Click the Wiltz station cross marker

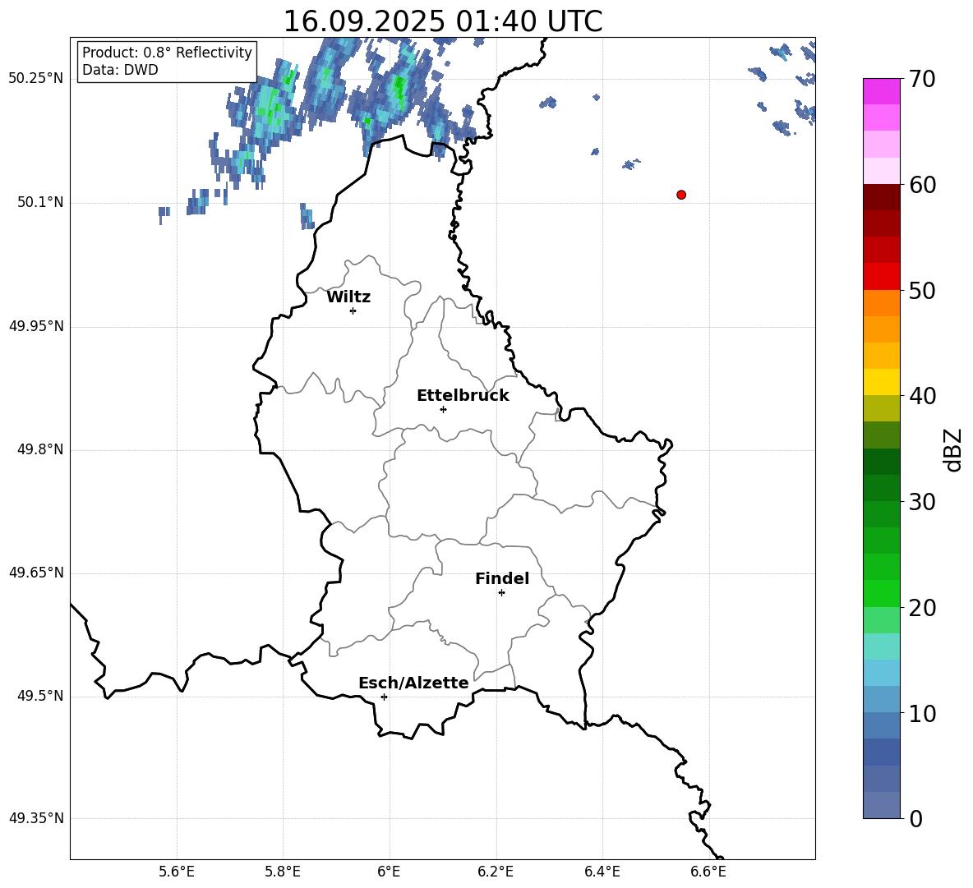[x=353, y=311]
